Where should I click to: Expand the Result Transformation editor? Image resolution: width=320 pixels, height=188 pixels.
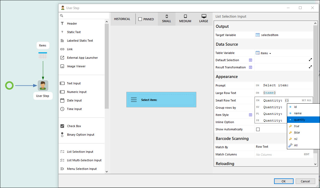click(310, 67)
